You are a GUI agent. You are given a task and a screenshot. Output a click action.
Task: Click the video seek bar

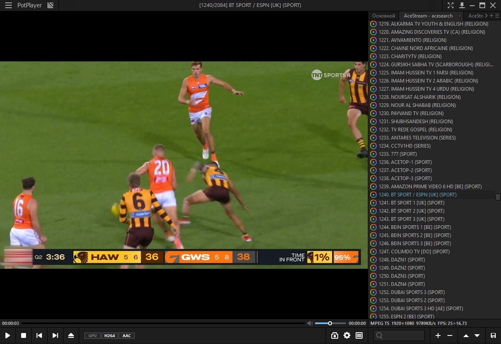tap(163, 323)
